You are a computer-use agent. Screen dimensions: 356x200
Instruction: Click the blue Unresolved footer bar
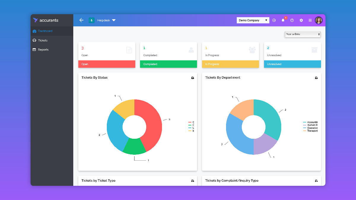pos(293,64)
